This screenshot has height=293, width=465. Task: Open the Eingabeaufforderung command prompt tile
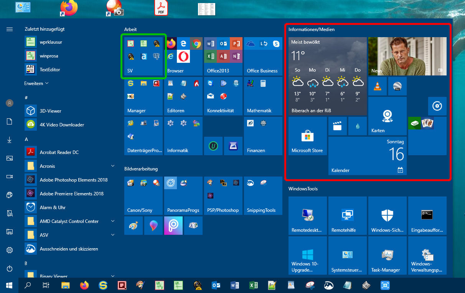click(427, 216)
